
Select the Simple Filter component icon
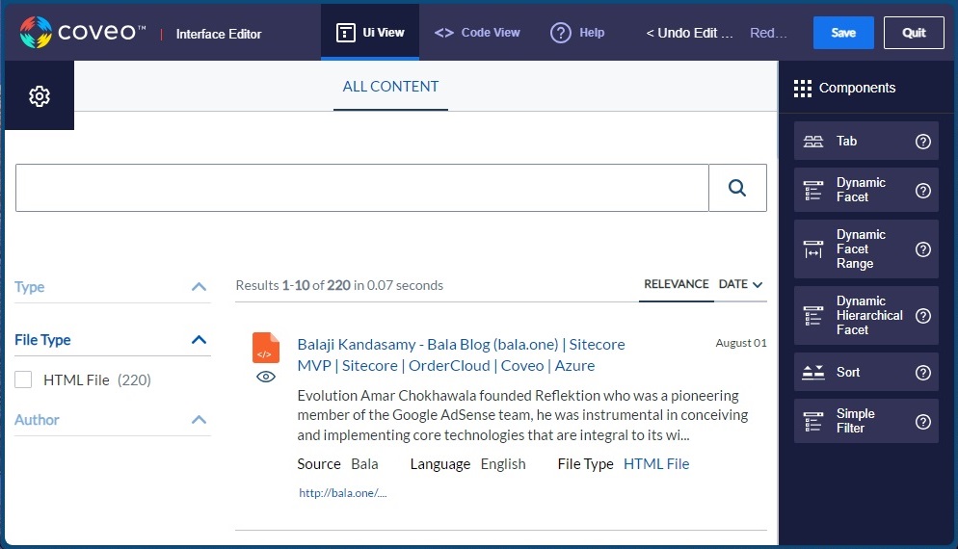(813, 421)
